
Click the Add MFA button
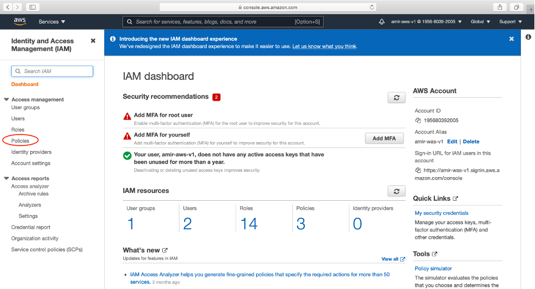[384, 139]
